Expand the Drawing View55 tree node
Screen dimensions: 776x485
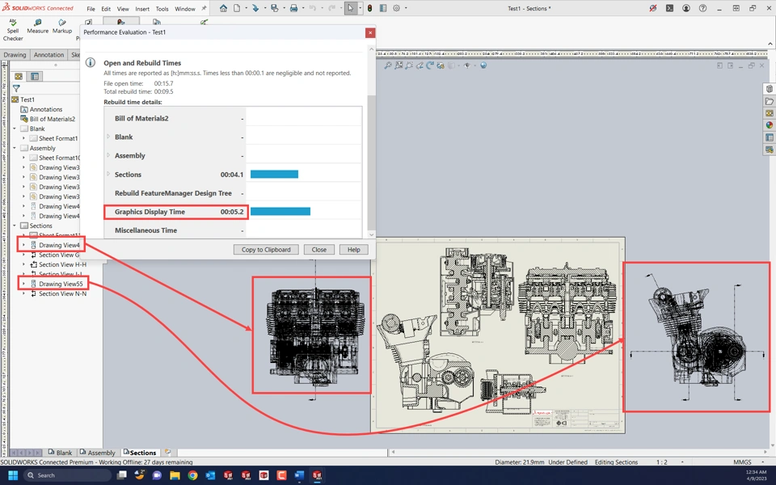click(x=23, y=284)
